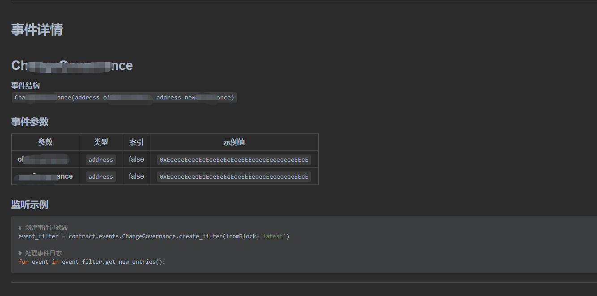Viewport: 597px width, 296px height.
Task: Select the 事件结构 label
Action: click(26, 86)
